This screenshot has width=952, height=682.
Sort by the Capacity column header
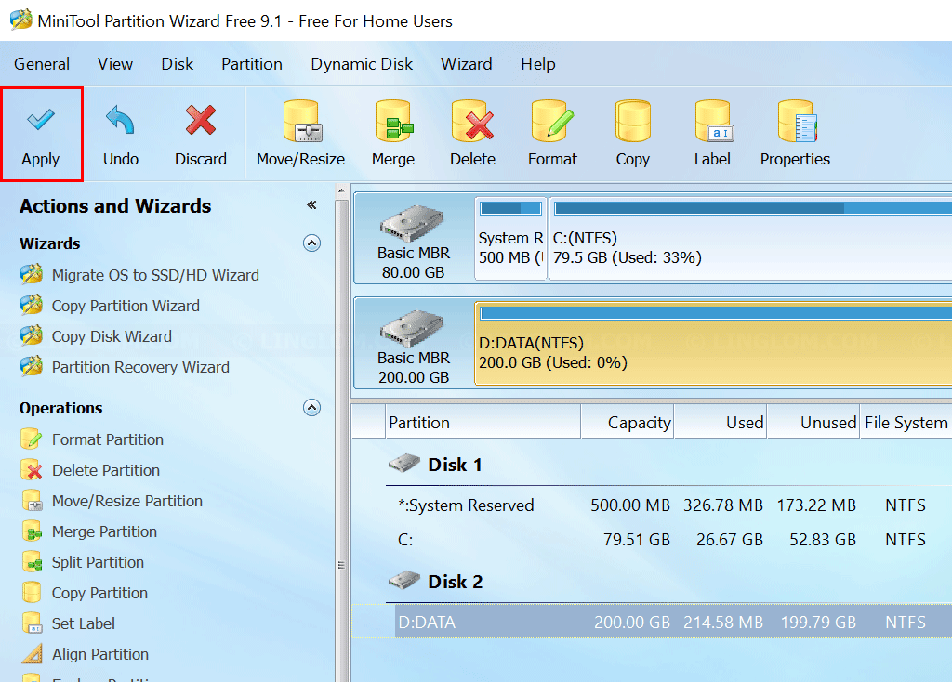(x=628, y=423)
